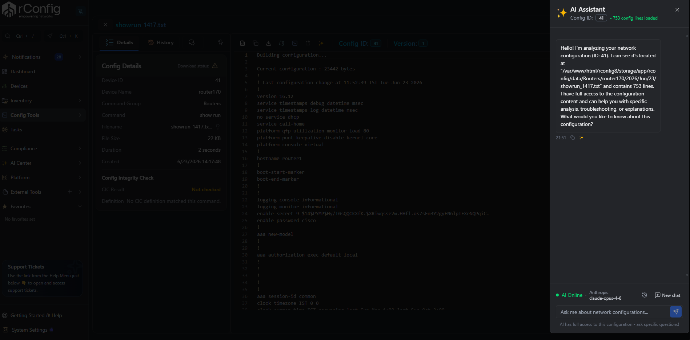Send the AI chat message

coord(675,312)
